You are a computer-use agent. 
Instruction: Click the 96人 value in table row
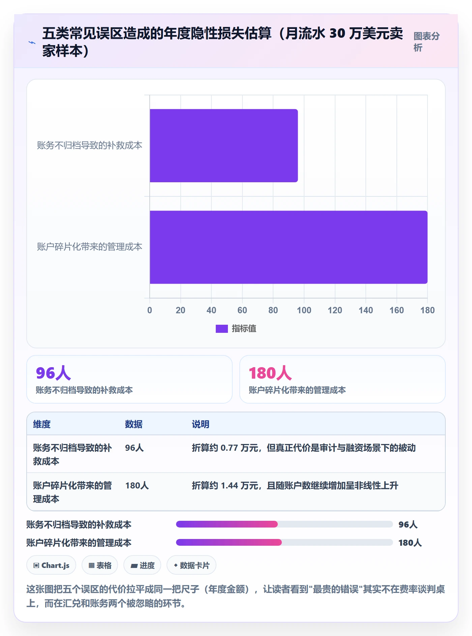pyautogui.click(x=134, y=448)
